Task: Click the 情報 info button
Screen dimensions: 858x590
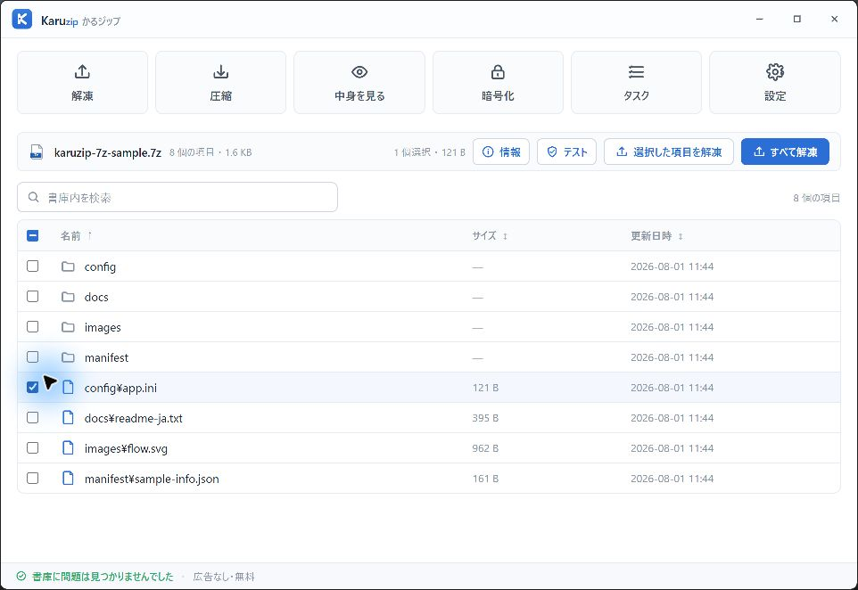Action: (501, 152)
